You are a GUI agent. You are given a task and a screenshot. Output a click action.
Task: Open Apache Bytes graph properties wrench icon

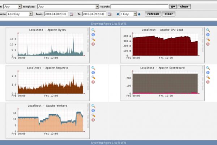[93, 40]
